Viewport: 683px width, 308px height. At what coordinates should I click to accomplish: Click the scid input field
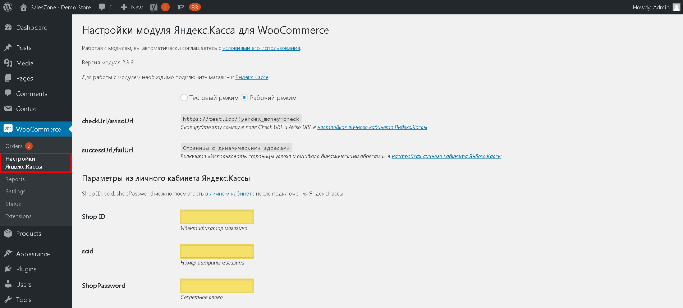[217, 251]
